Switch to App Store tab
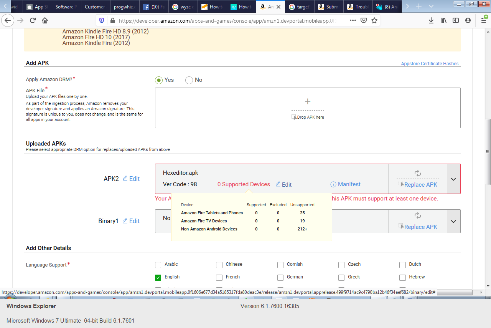The image size is (491, 328). click(x=37, y=7)
